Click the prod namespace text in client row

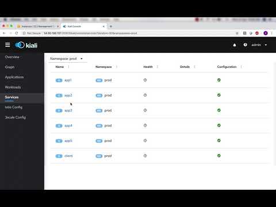[108, 156]
